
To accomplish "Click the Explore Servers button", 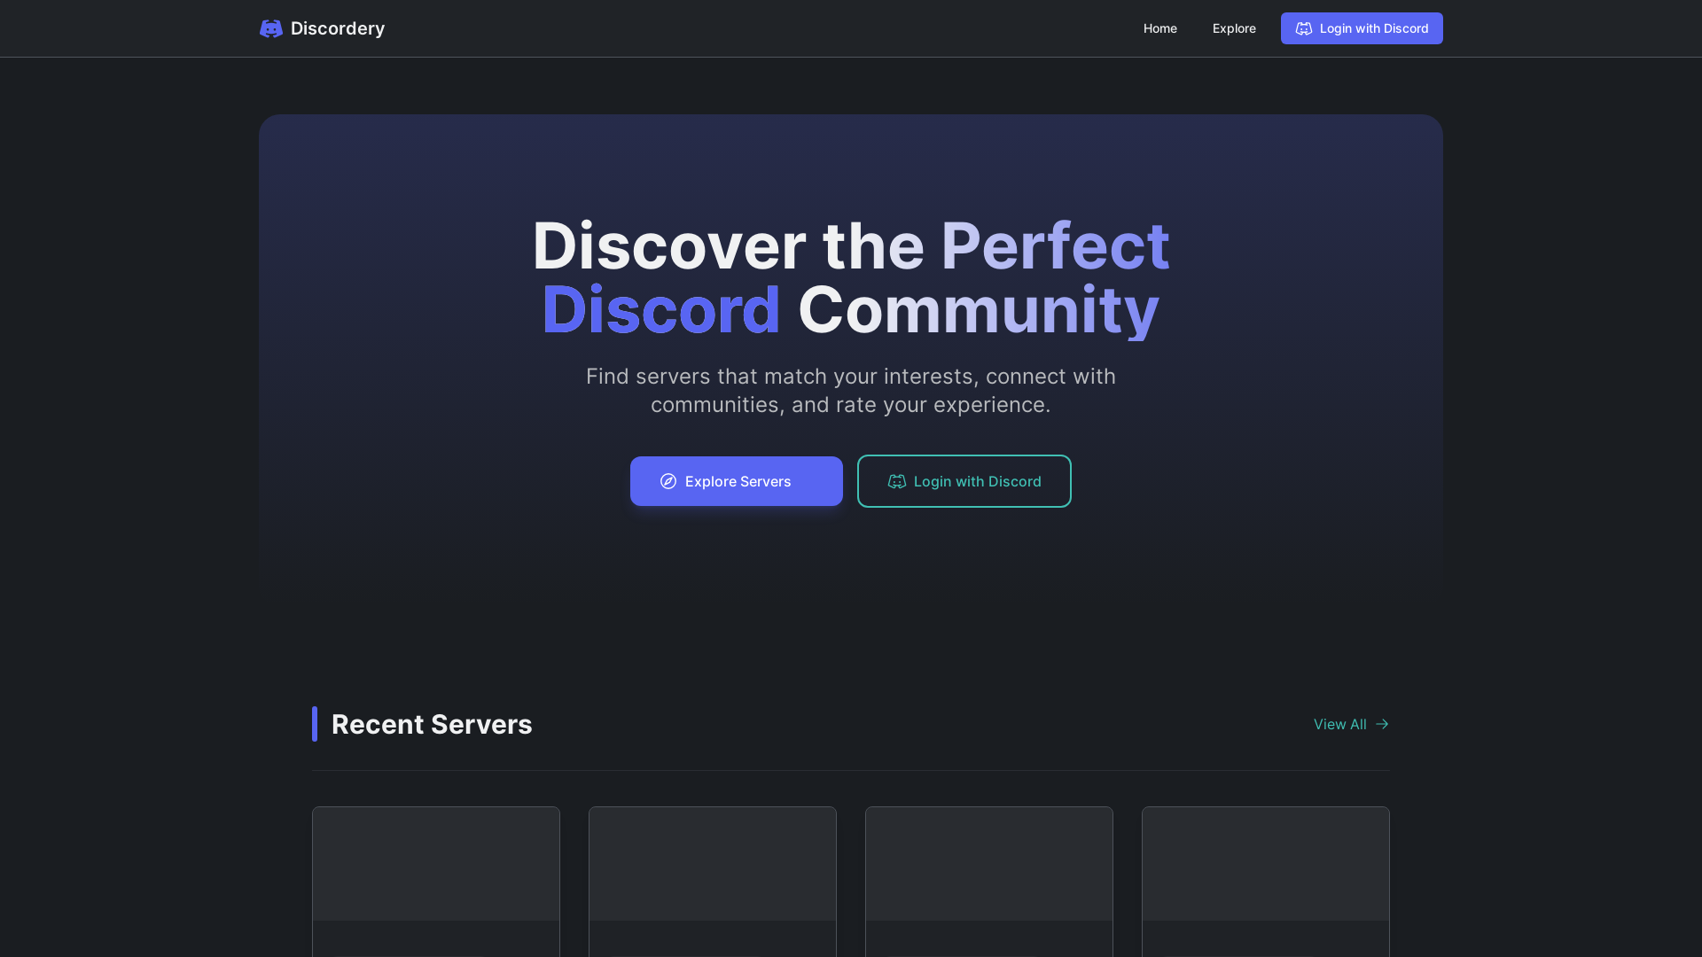I will [737, 481].
